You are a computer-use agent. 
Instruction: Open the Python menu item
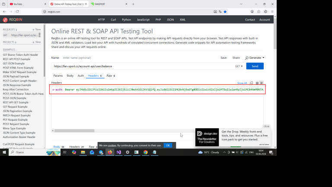[x=126, y=19]
